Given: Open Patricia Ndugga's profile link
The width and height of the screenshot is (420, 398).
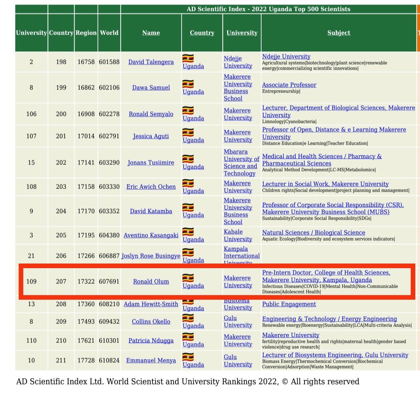Looking at the screenshot, I should coord(151,340).
